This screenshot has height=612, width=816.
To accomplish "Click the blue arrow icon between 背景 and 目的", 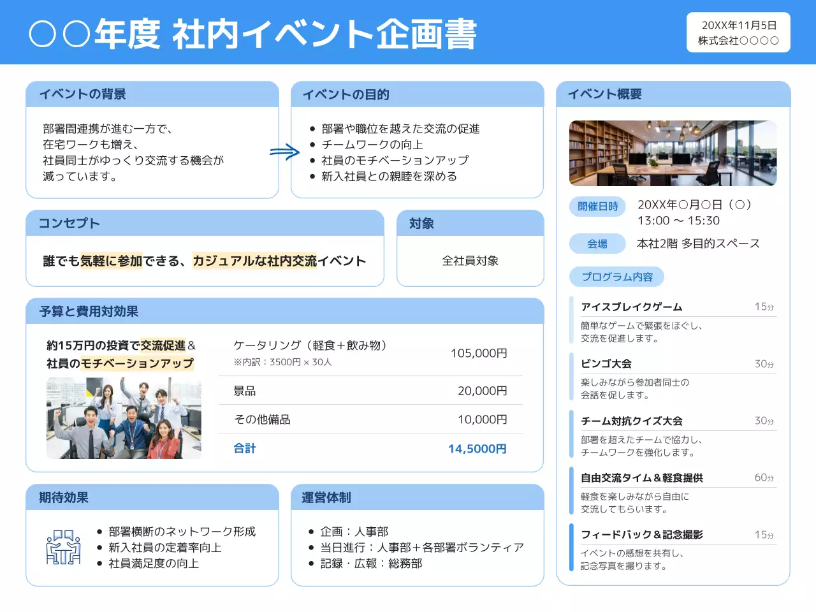I will (x=284, y=151).
